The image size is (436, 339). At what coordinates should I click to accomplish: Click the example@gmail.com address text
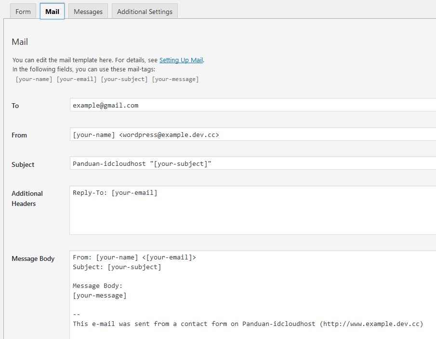coord(106,105)
